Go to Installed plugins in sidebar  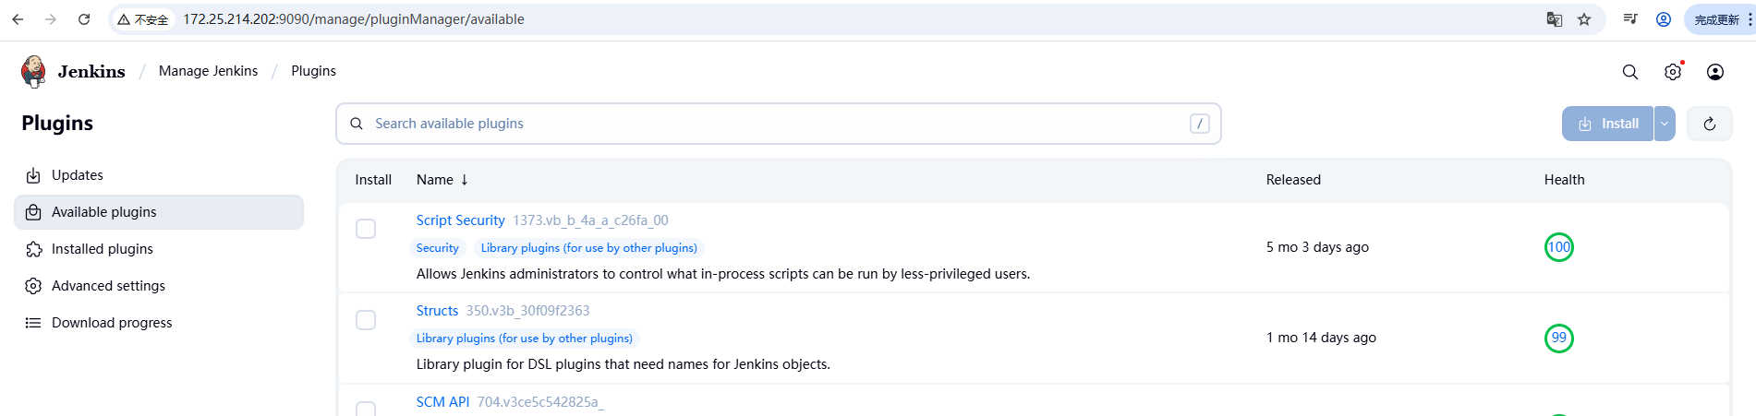(x=102, y=249)
